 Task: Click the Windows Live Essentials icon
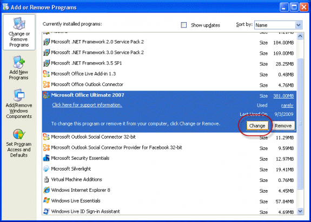tap(47, 201)
